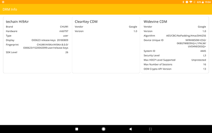Tap the System ID 4445 value

point(203,51)
